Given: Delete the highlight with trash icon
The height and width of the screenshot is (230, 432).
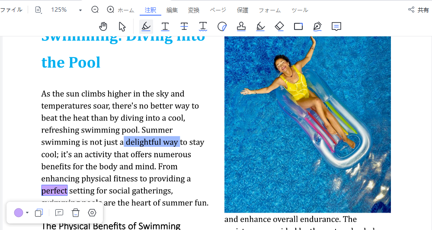Looking at the screenshot, I should pyautogui.click(x=76, y=213).
